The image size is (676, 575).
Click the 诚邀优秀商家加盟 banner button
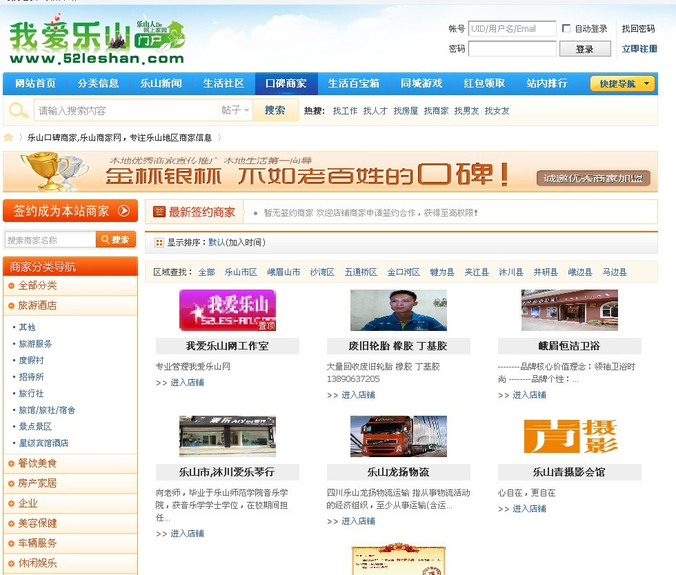tap(593, 178)
